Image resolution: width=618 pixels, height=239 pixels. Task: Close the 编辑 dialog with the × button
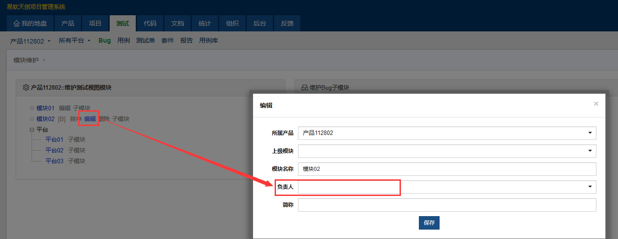pyautogui.click(x=596, y=104)
